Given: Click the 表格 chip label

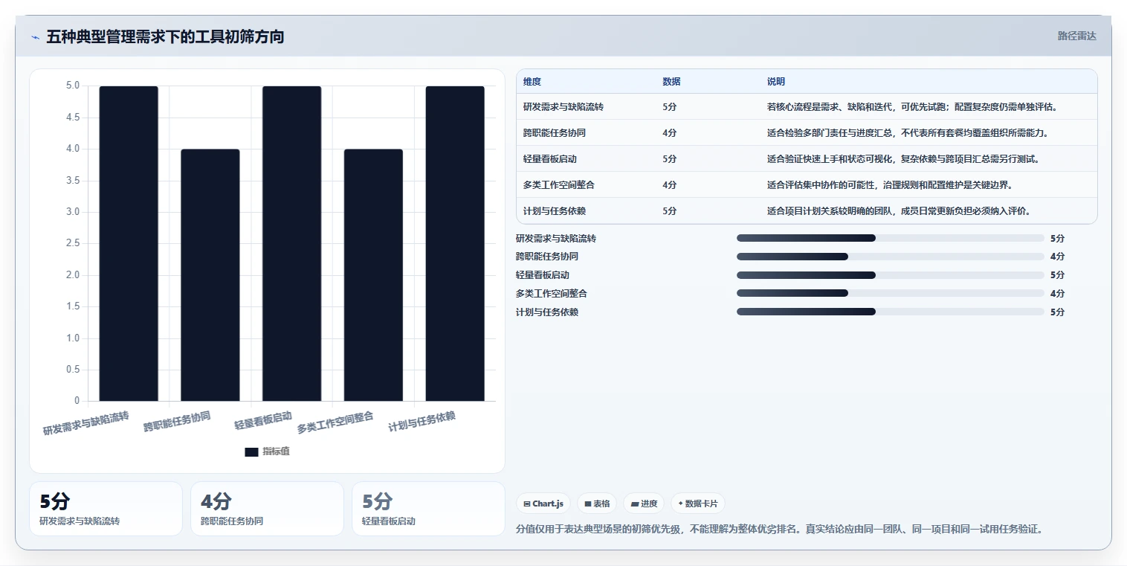Looking at the screenshot, I should pyautogui.click(x=601, y=504).
